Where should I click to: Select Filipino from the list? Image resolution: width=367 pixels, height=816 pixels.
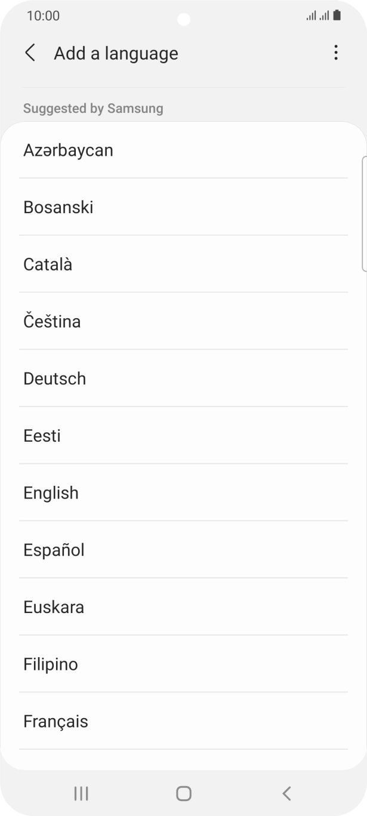tap(50, 664)
